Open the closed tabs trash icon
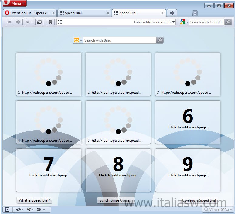Viewport: 235px width, 214px height. pos(195,13)
